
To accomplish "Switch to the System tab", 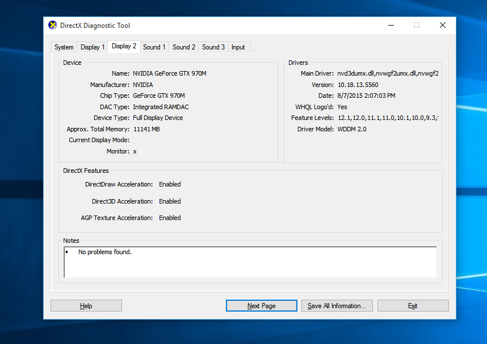I will click(x=64, y=47).
